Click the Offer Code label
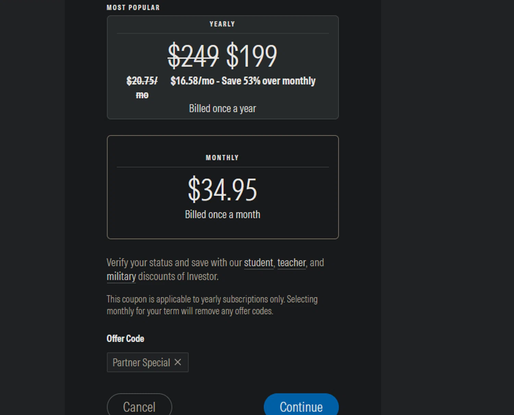 (x=125, y=339)
